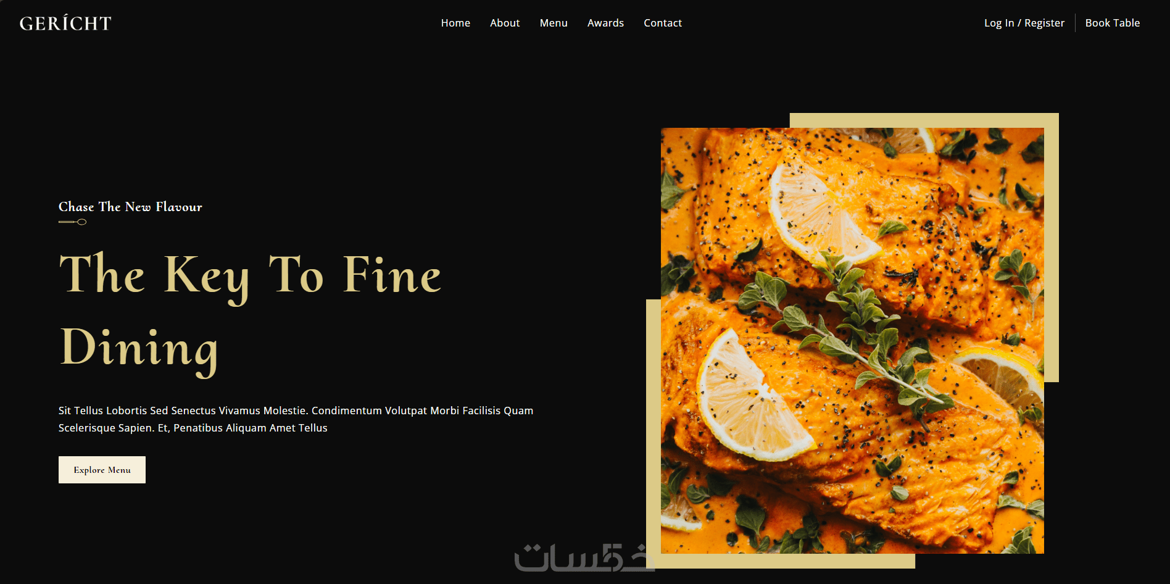The height and width of the screenshot is (584, 1170).
Task: Click the salmon dish hero image
Action: click(852, 341)
